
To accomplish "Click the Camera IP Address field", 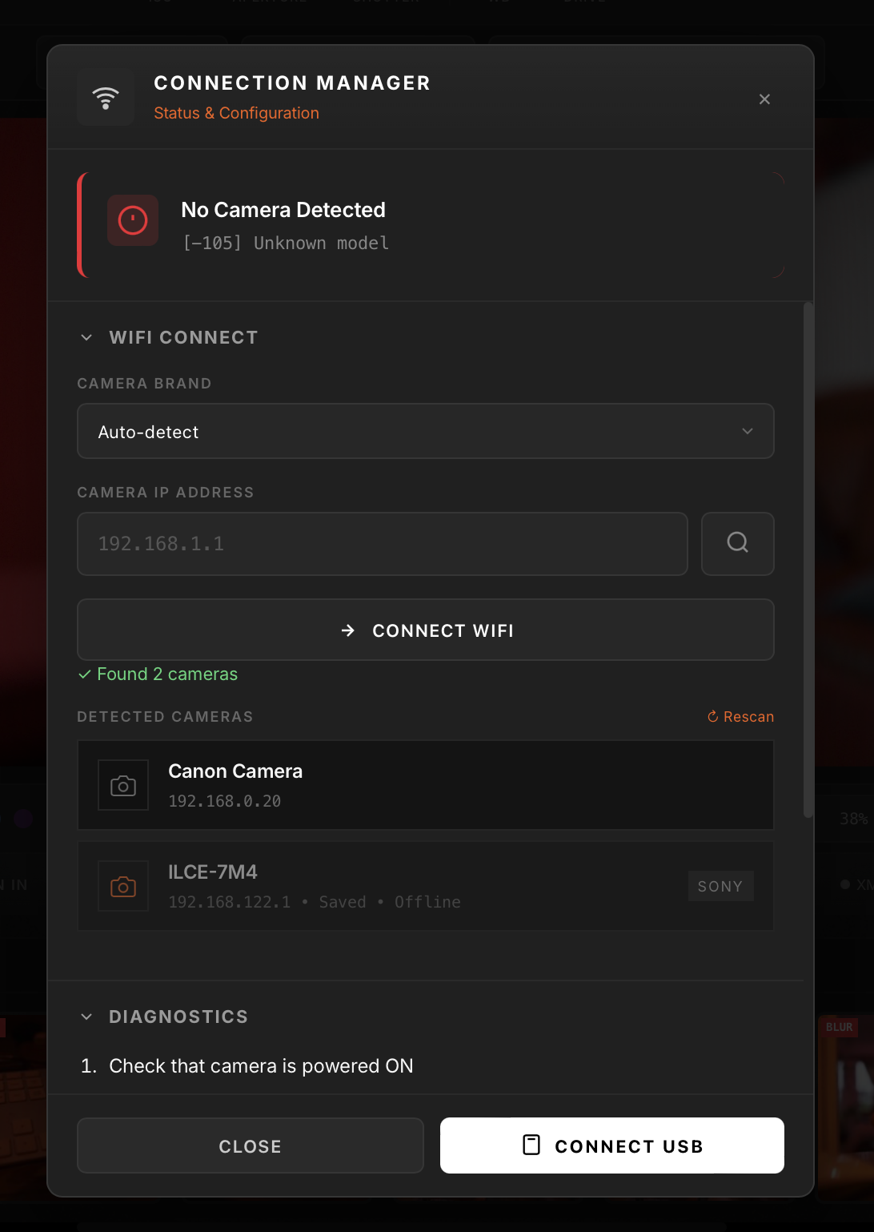I will point(383,543).
